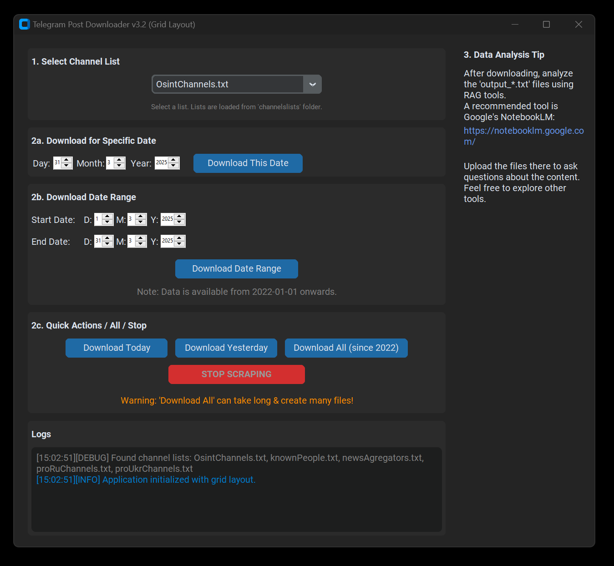Click the '2c. Quick Actions / All / Stop' heading
This screenshot has width=614, height=566.
click(x=89, y=325)
